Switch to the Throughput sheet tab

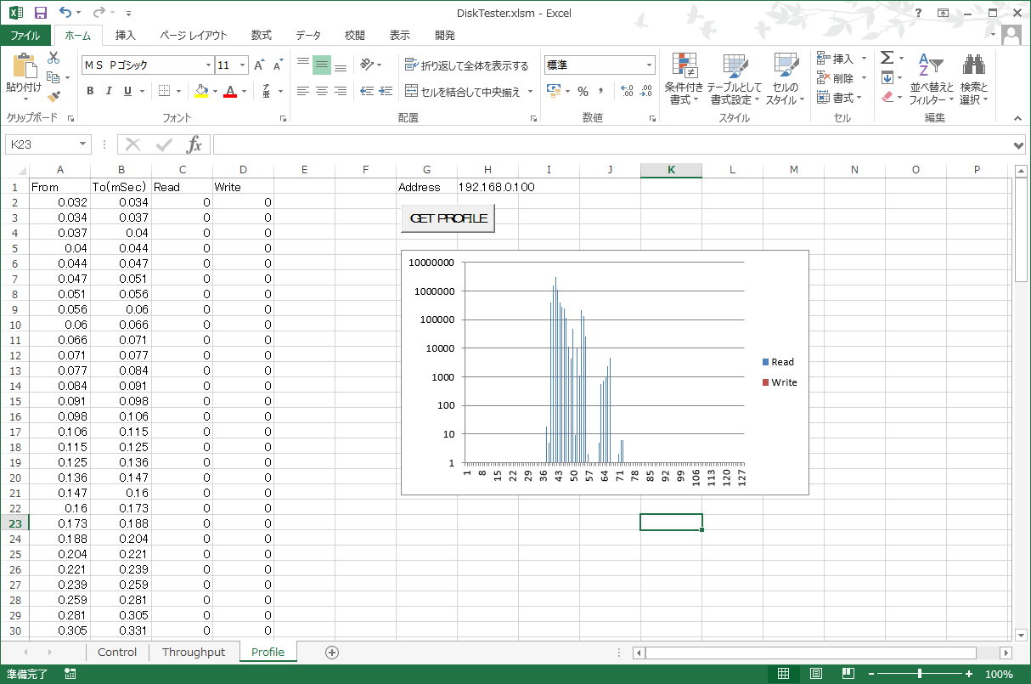point(194,652)
